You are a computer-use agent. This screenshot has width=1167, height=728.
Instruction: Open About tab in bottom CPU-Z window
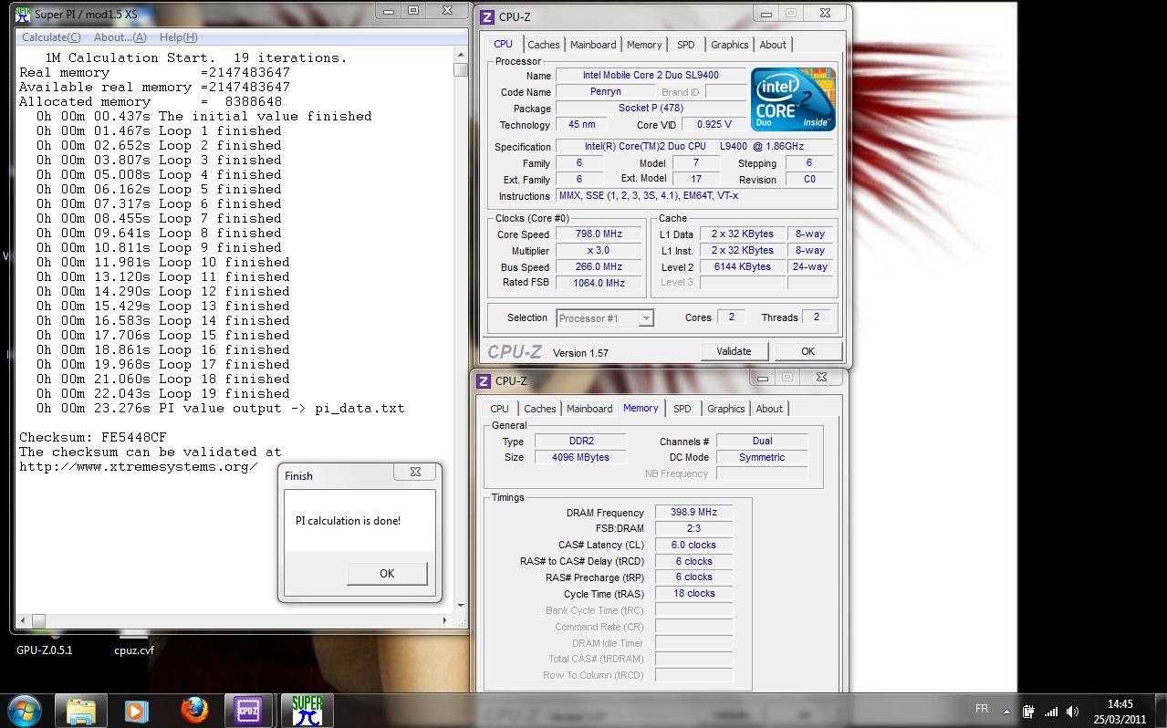(769, 409)
